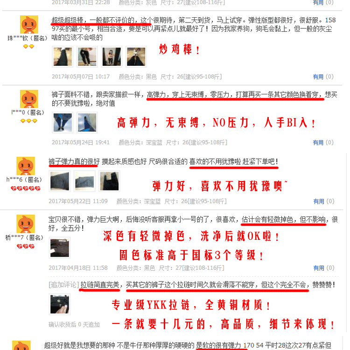Mark top 03月31日 22:28 review as 有用
Viewport: 350px width, 350px height.
point(318,3)
